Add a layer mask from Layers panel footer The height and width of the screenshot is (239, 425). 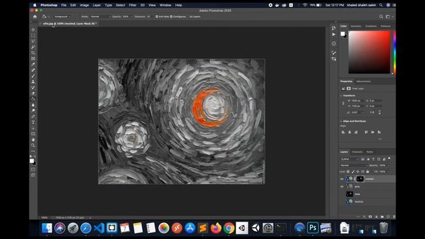click(x=370, y=217)
